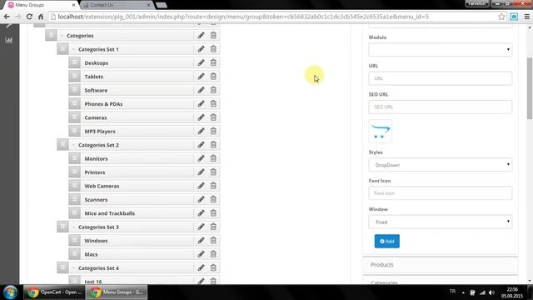Viewport: 533px width, 300px height.
Task: Focus the Font Icon input field
Action: pyautogui.click(x=441, y=193)
